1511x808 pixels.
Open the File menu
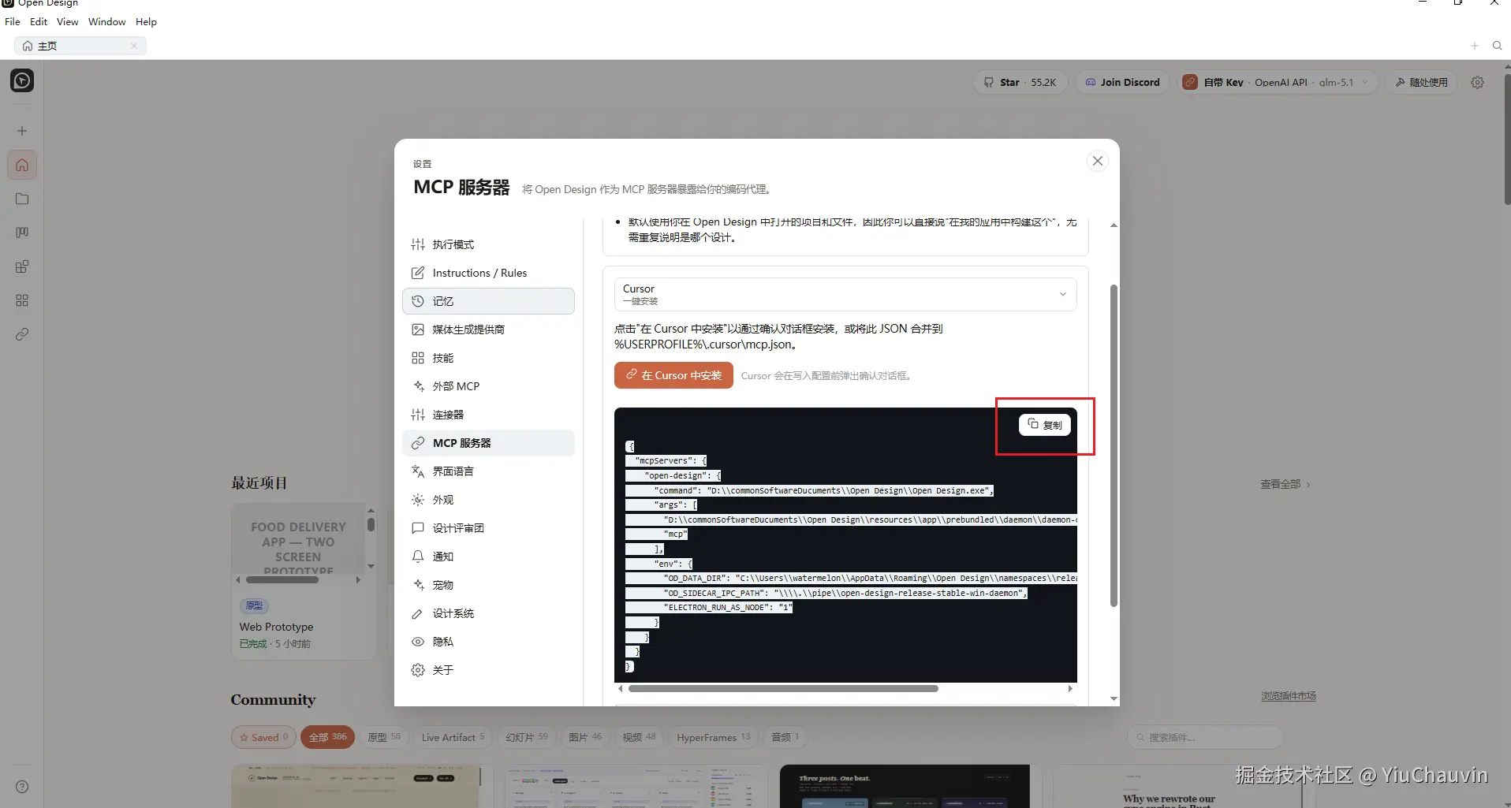click(x=13, y=21)
